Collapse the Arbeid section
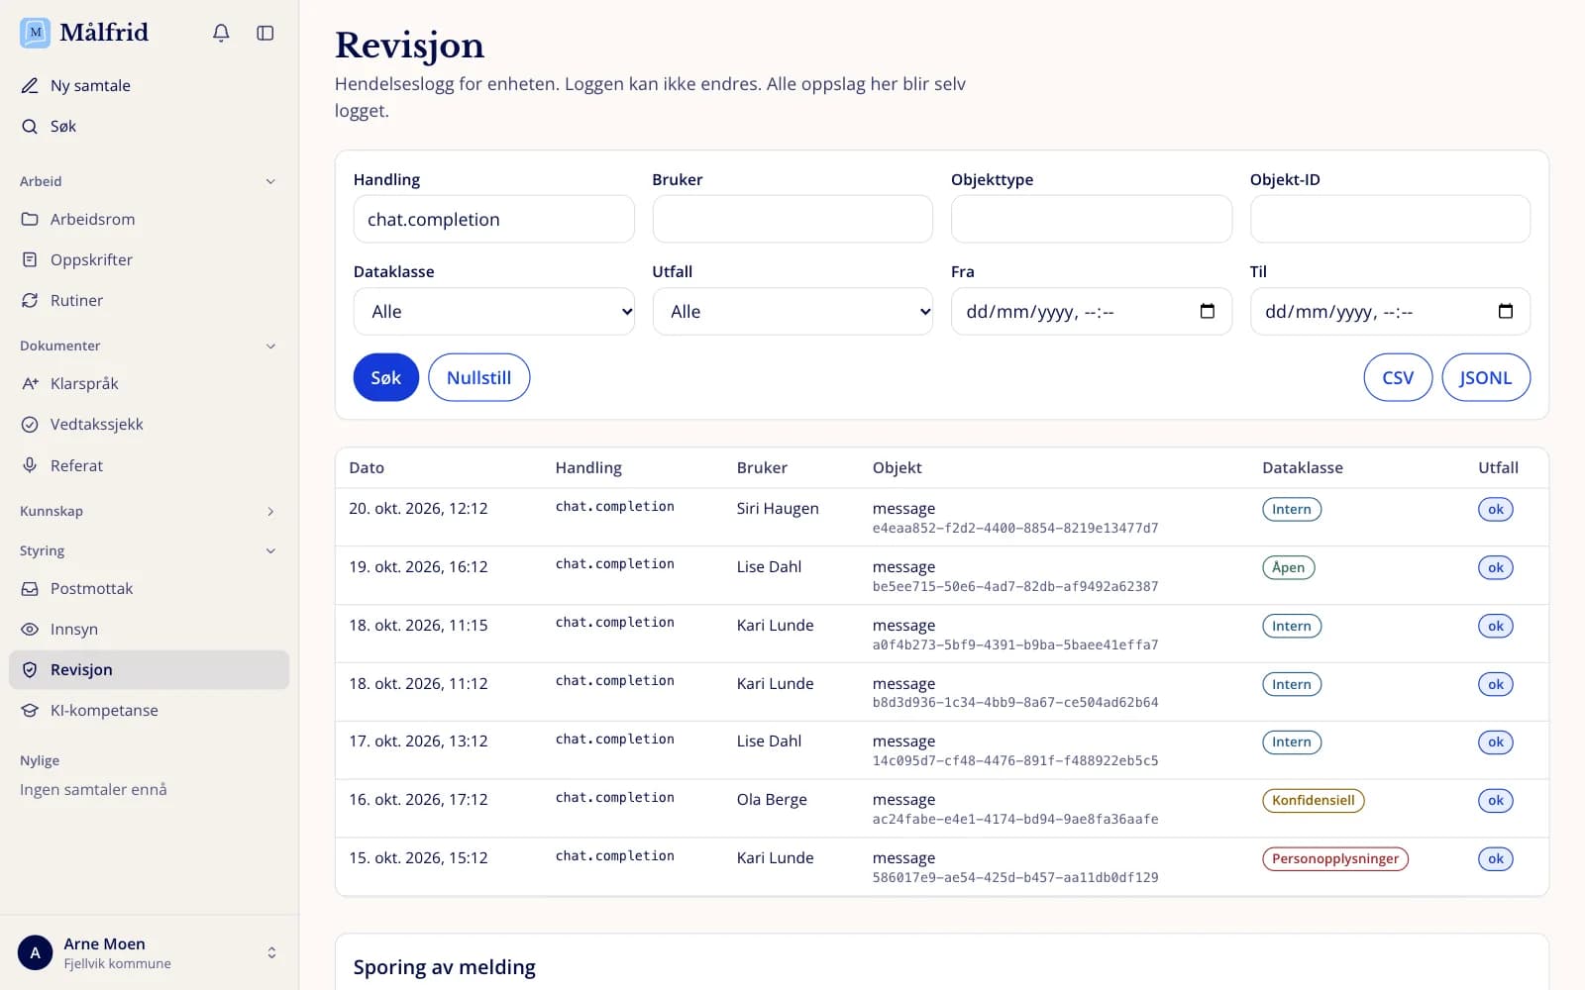1585x990 pixels. (x=149, y=181)
